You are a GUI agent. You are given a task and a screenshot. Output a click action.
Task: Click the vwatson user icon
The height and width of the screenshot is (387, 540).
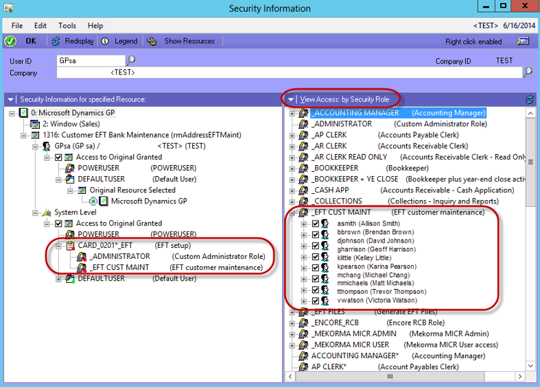click(x=325, y=301)
